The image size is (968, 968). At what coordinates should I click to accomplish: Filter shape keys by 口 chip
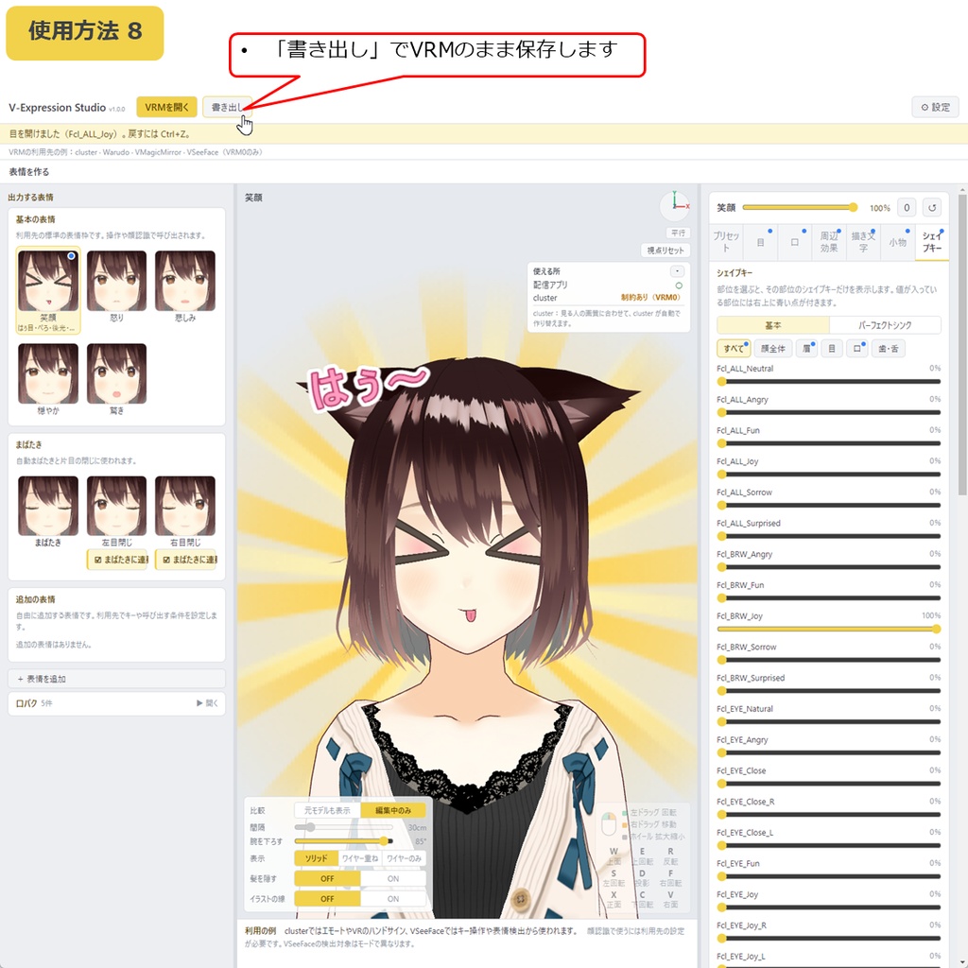(x=857, y=348)
